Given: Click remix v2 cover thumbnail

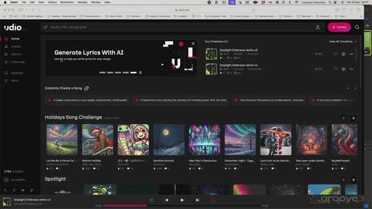Looking at the screenshot, I should (211, 54).
